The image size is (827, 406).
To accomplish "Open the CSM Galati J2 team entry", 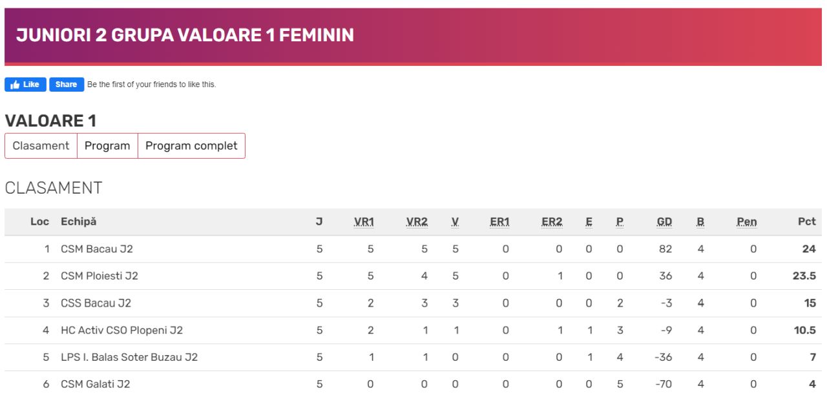I will [x=96, y=385].
